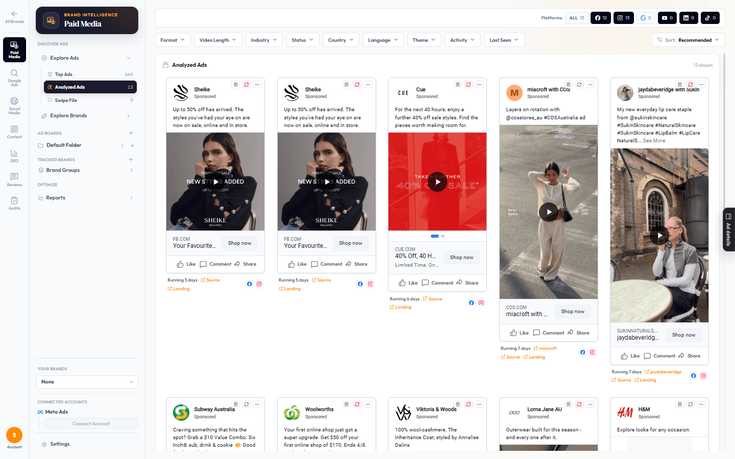Bookmark the Lorna Jane AU ad

(569, 404)
